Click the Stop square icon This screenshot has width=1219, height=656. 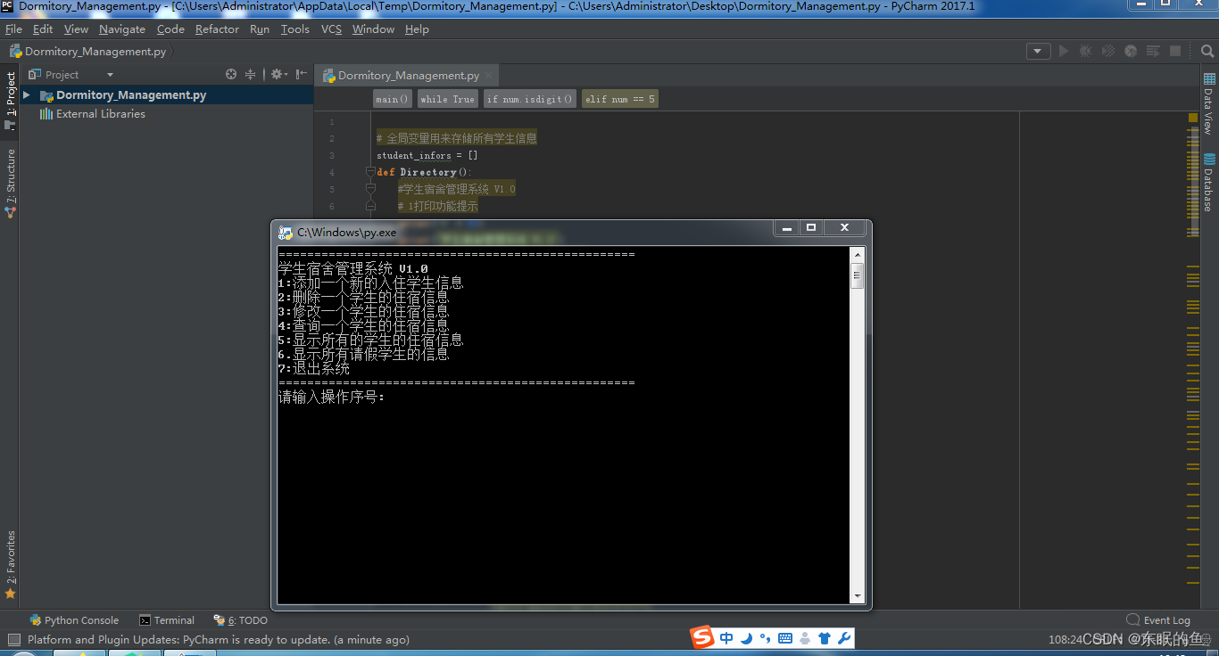click(x=1175, y=52)
